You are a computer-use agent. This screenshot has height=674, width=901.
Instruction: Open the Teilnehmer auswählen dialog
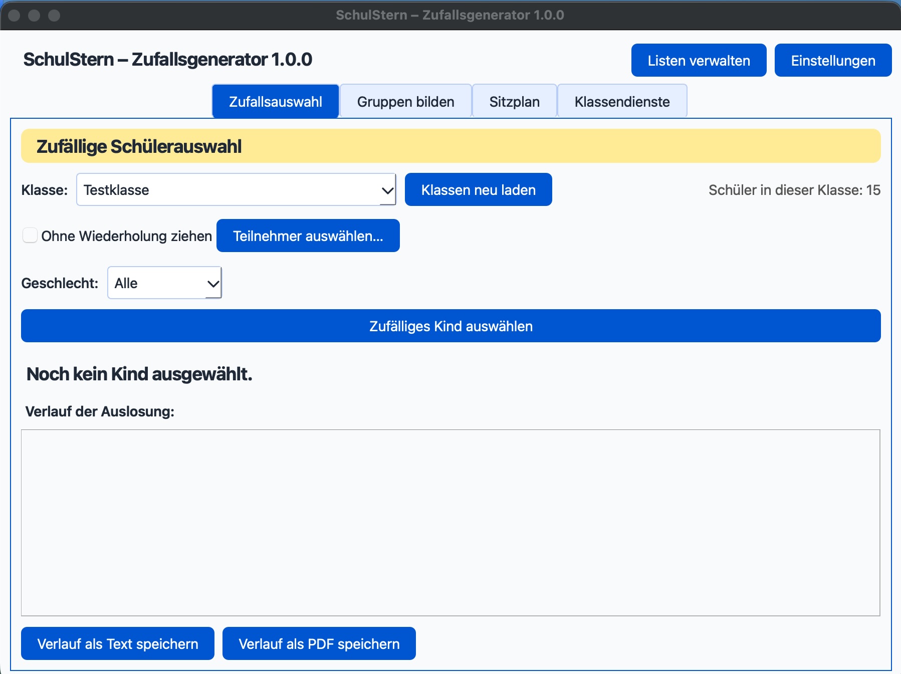pyautogui.click(x=308, y=236)
